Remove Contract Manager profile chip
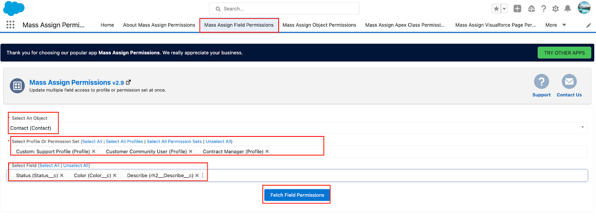The image size is (596, 222). pyautogui.click(x=267, y=151)
